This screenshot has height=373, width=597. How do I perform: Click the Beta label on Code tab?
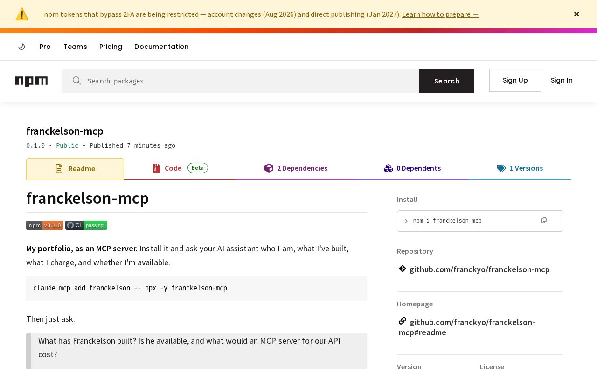(198, 168)
